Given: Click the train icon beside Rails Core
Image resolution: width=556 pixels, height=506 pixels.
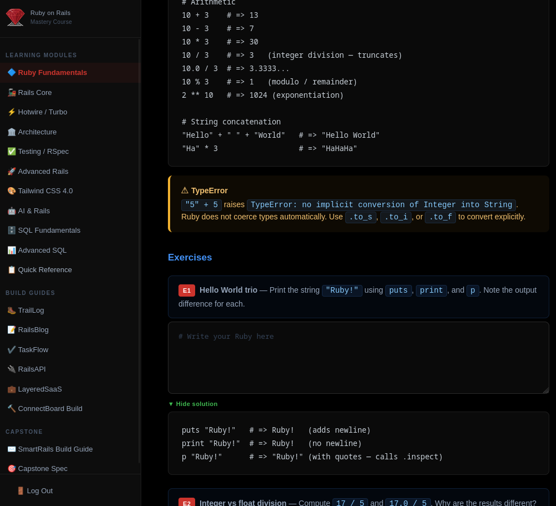Looking at the screenshot, I should (x=12, y=93).
